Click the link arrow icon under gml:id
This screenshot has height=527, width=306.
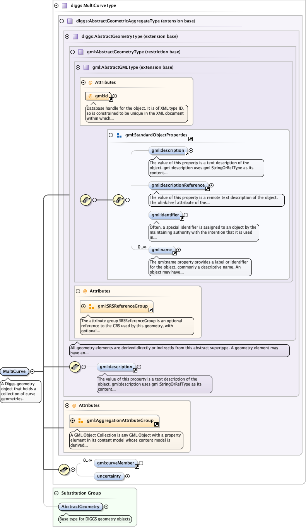[x=111, y=99]
